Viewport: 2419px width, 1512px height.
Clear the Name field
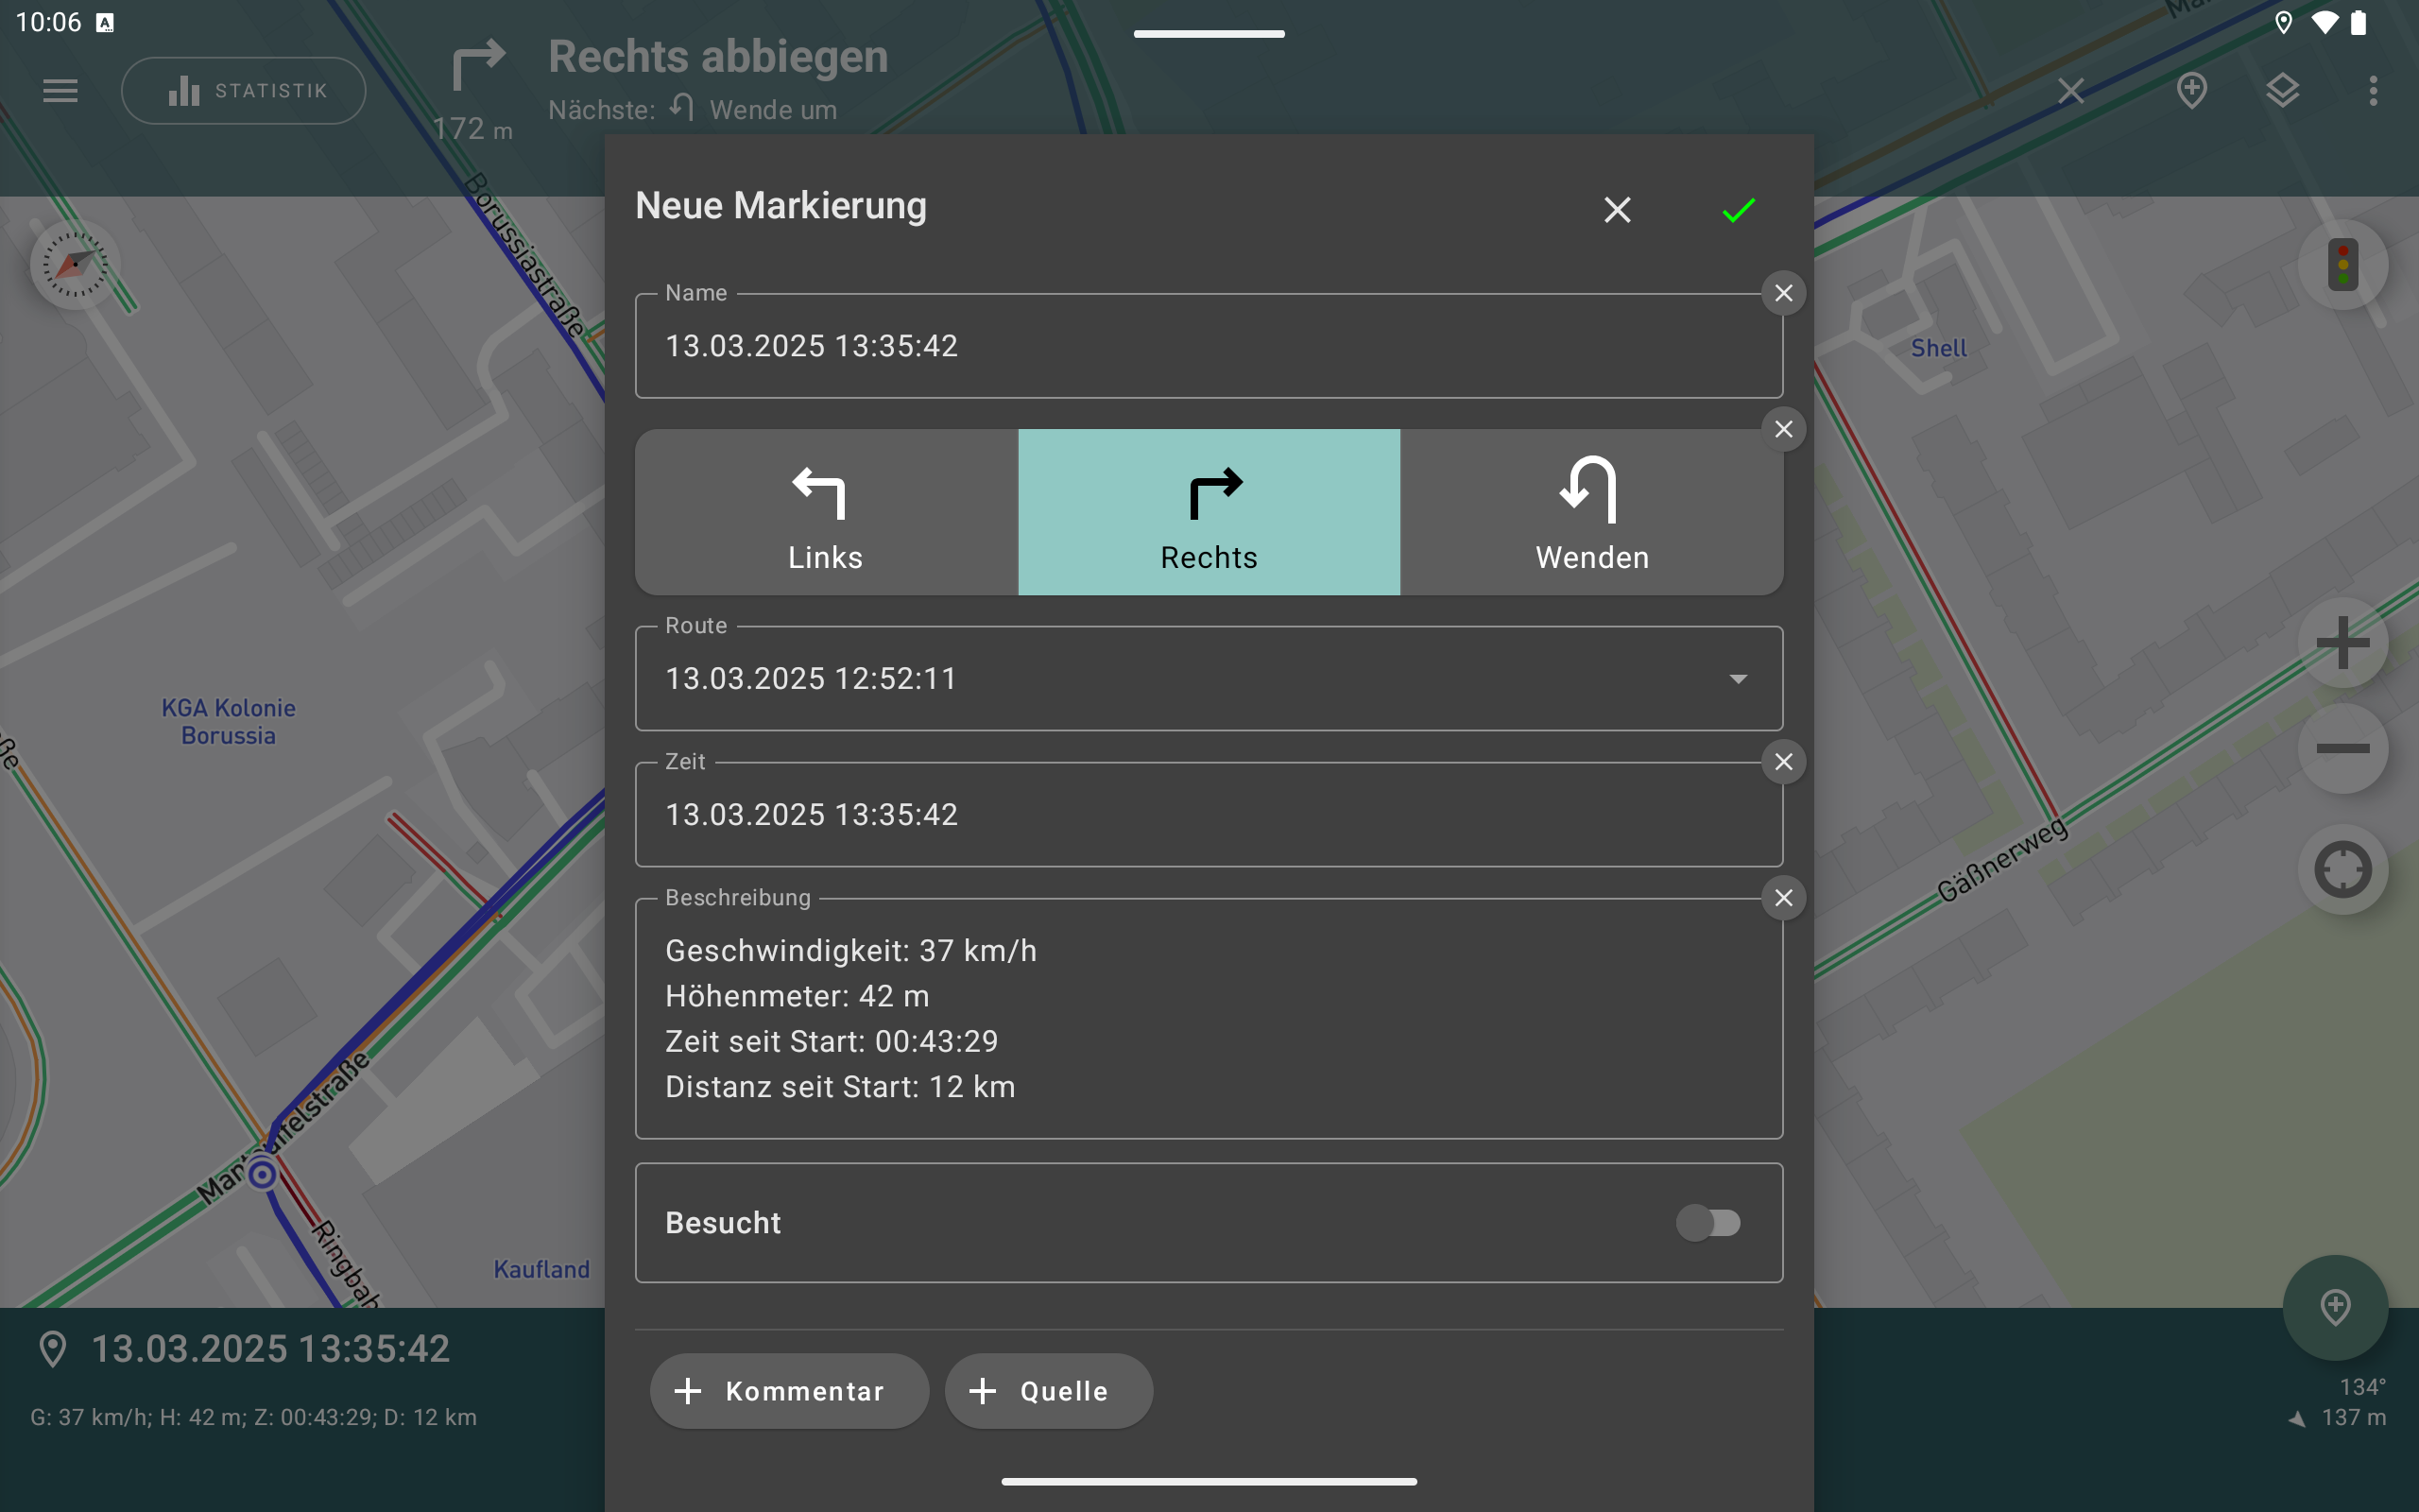[1783, 293]
